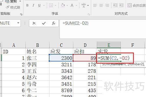Image resolution: width=146 pixels, height=97 pixels.
Task: Open underline style dropdown arrow
Action: tap(44, 5)
